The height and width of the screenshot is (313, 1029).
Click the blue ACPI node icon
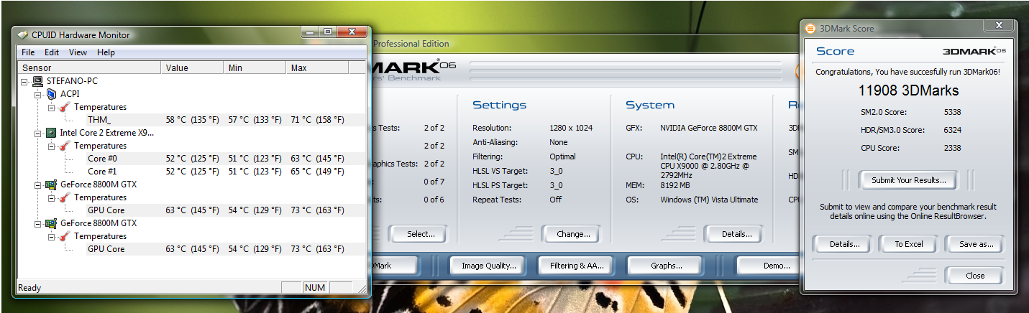click(x=51, y=94)
